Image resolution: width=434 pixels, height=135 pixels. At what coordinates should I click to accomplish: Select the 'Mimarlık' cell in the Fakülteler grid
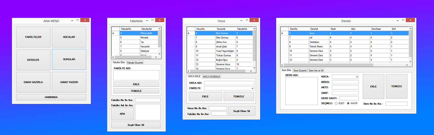(x=149, y=38)
